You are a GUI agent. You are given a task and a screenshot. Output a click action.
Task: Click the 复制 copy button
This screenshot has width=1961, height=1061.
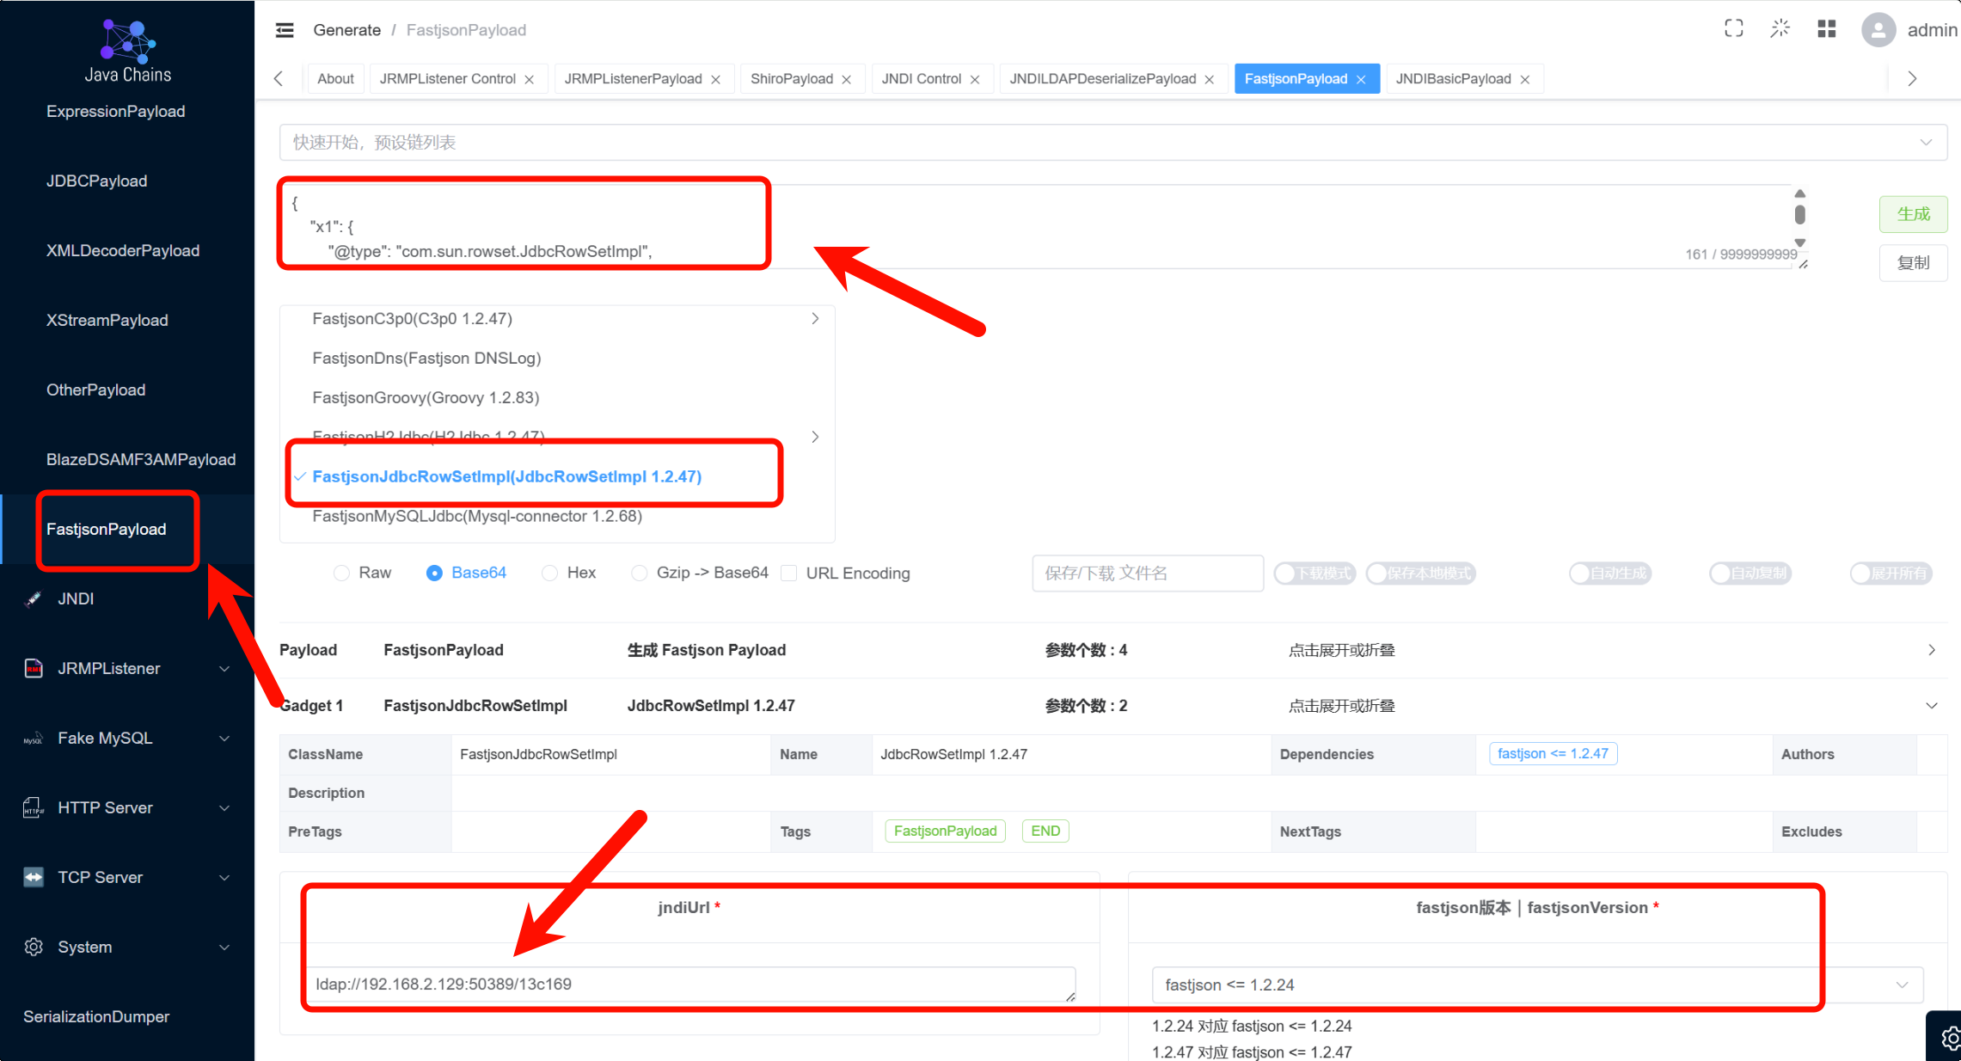[1913, 262]
